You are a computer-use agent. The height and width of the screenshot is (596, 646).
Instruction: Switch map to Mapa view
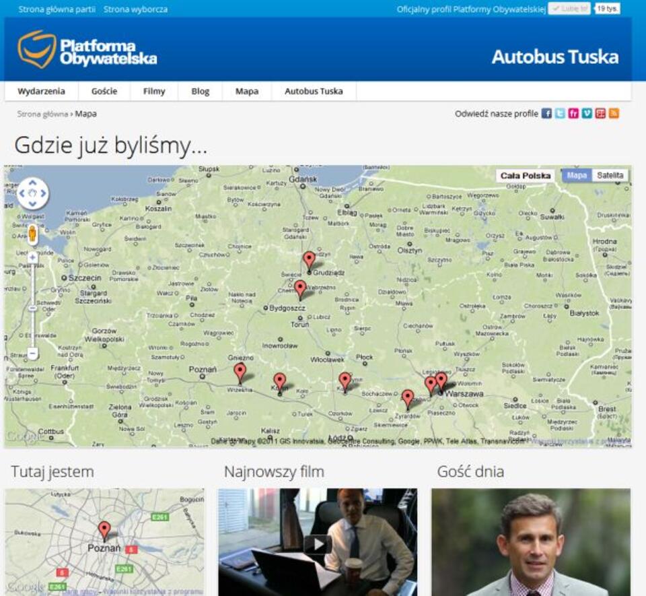(x=577, y=176)
